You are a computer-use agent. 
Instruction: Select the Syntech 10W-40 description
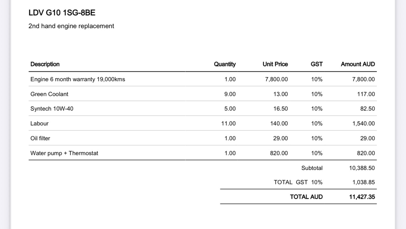pos(52,109)
